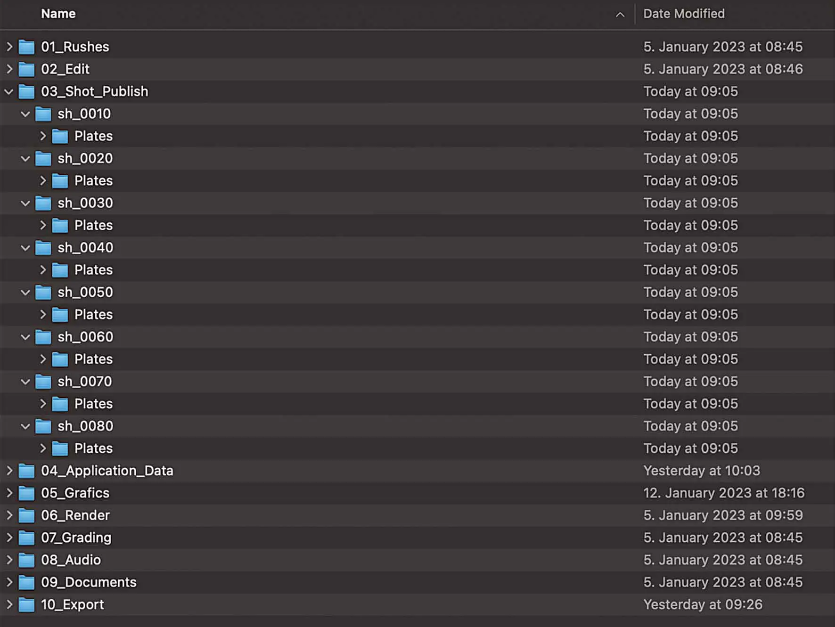Sort by Date Modified column header

pos(684,14)
